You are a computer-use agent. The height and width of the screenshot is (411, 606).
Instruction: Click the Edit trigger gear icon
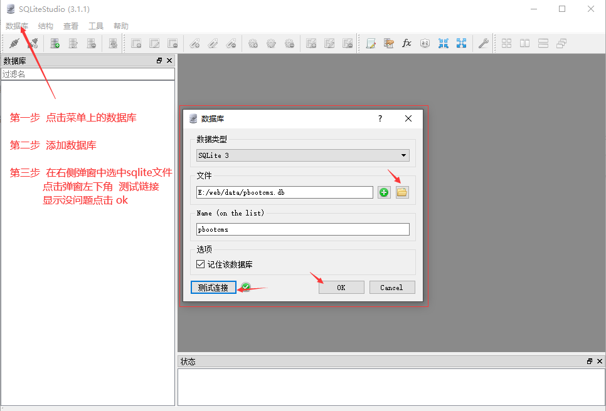pyautogui.click(x=271, y=43)
